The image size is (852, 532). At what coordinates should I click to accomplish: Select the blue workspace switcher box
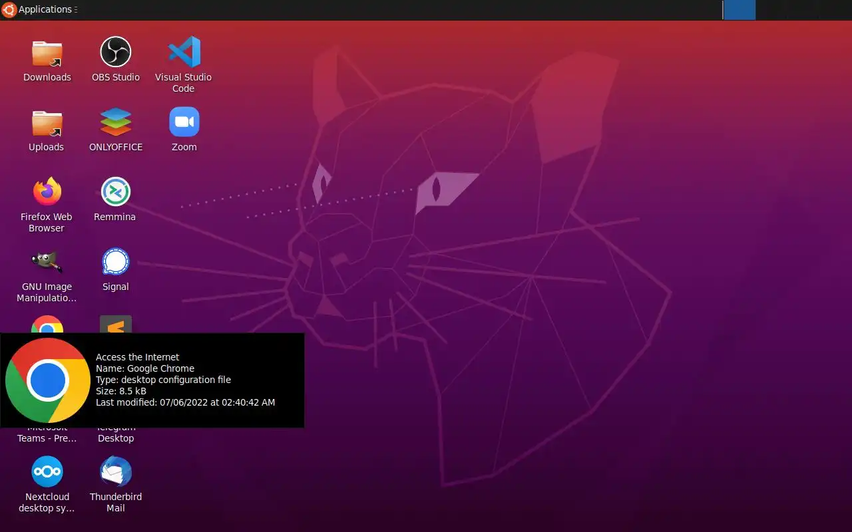tap(739, 10)
